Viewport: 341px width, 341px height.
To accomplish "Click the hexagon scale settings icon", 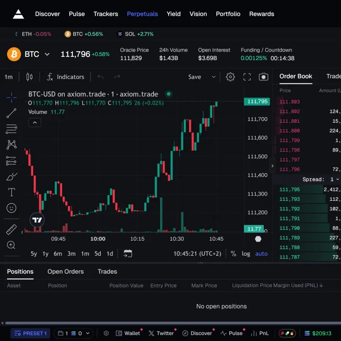I will click(x=258, y=239).
